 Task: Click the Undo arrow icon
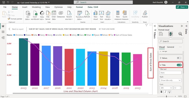click(8, 2)
